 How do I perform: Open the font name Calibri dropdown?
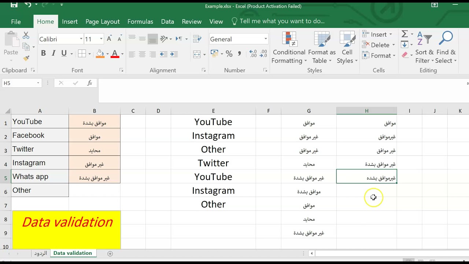coord(81,39)
